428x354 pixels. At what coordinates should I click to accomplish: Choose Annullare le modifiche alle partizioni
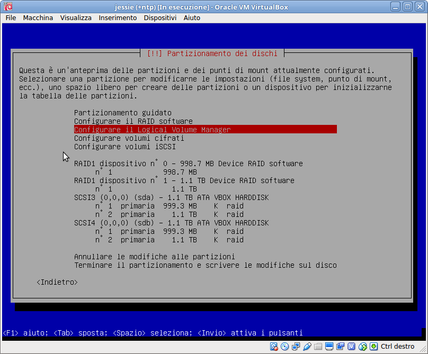pos(155,257)
